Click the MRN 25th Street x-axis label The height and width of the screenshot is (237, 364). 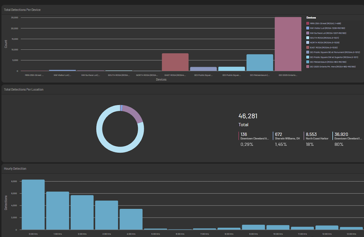pos(34,75)
